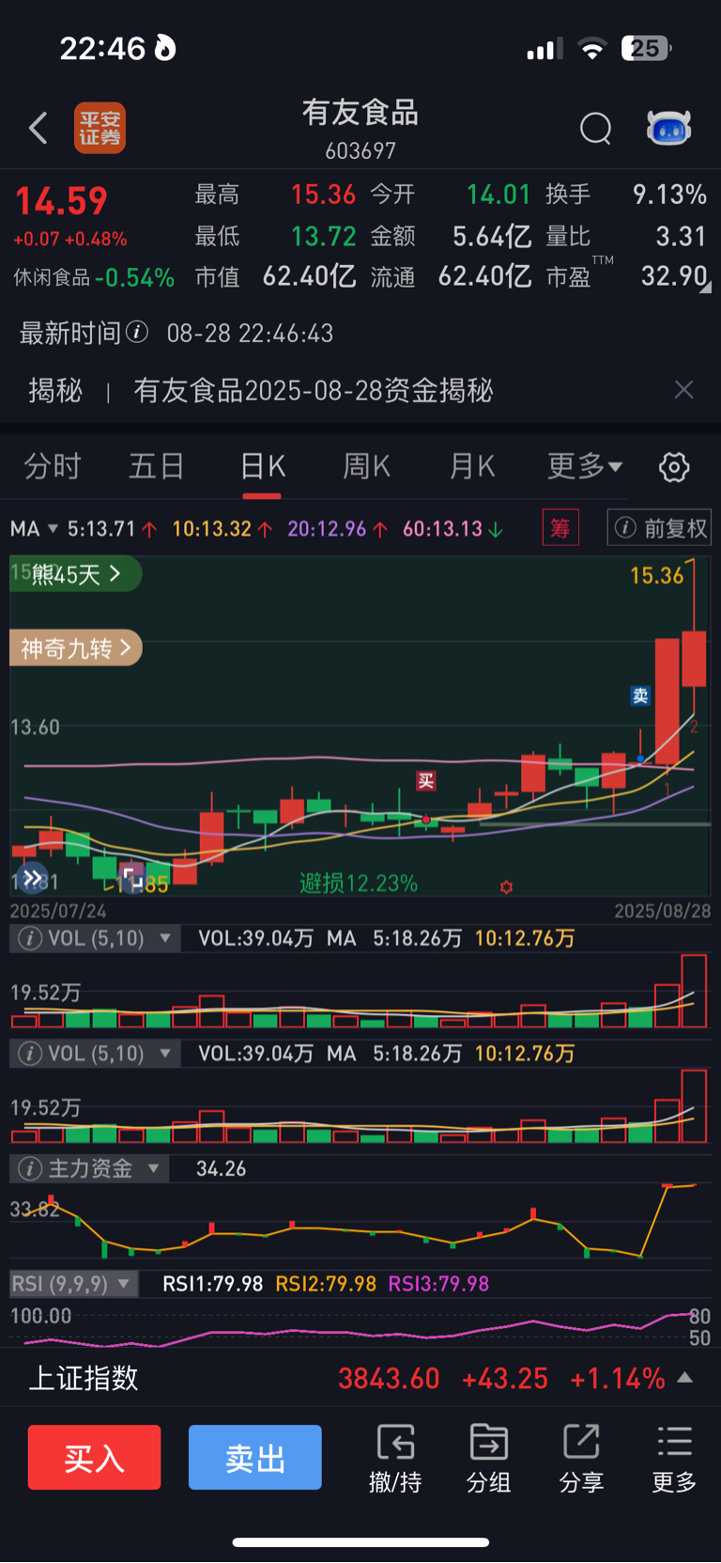
Task: Tap the info icon beside 主力资金
Action: [x=30, y=1168]
